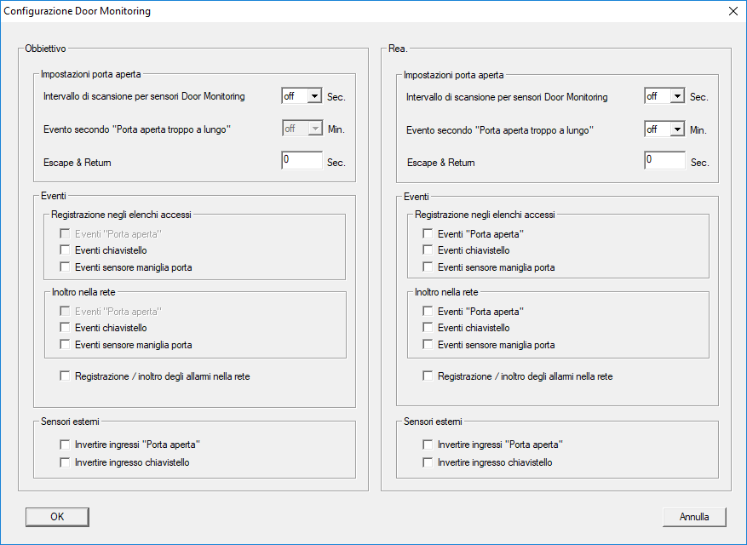Enable Obbiettivo Registrazione "Eventi chiavistello" checkbox

(66, 250)
